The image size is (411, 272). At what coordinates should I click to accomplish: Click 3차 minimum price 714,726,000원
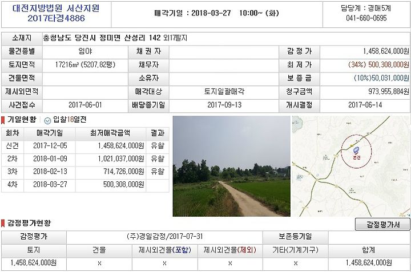(124, 171)
